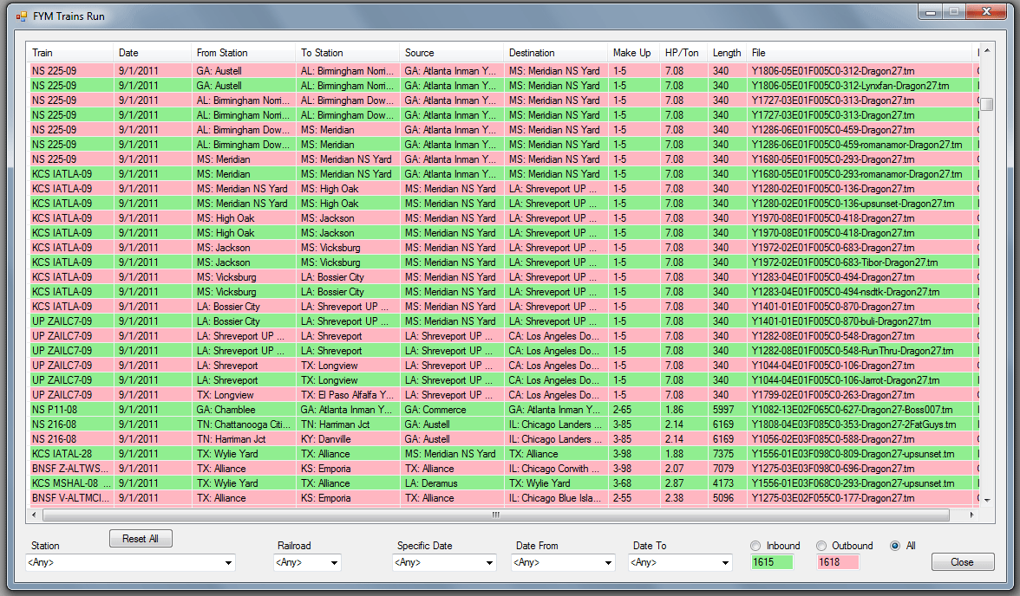Image resolution: width=1020 pixels, height=596 pixels.
Task: Select the BNSF Z-ALTWS train row
Action: [69, 469]
